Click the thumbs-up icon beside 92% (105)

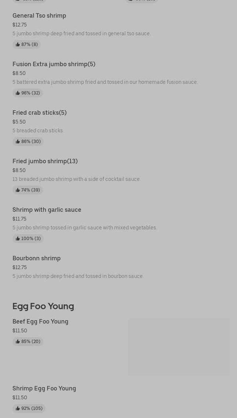point(18,408)
